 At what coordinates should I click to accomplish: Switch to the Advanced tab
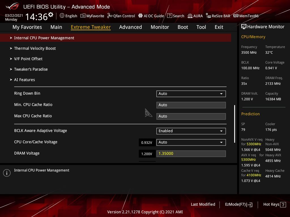[130, 27]
